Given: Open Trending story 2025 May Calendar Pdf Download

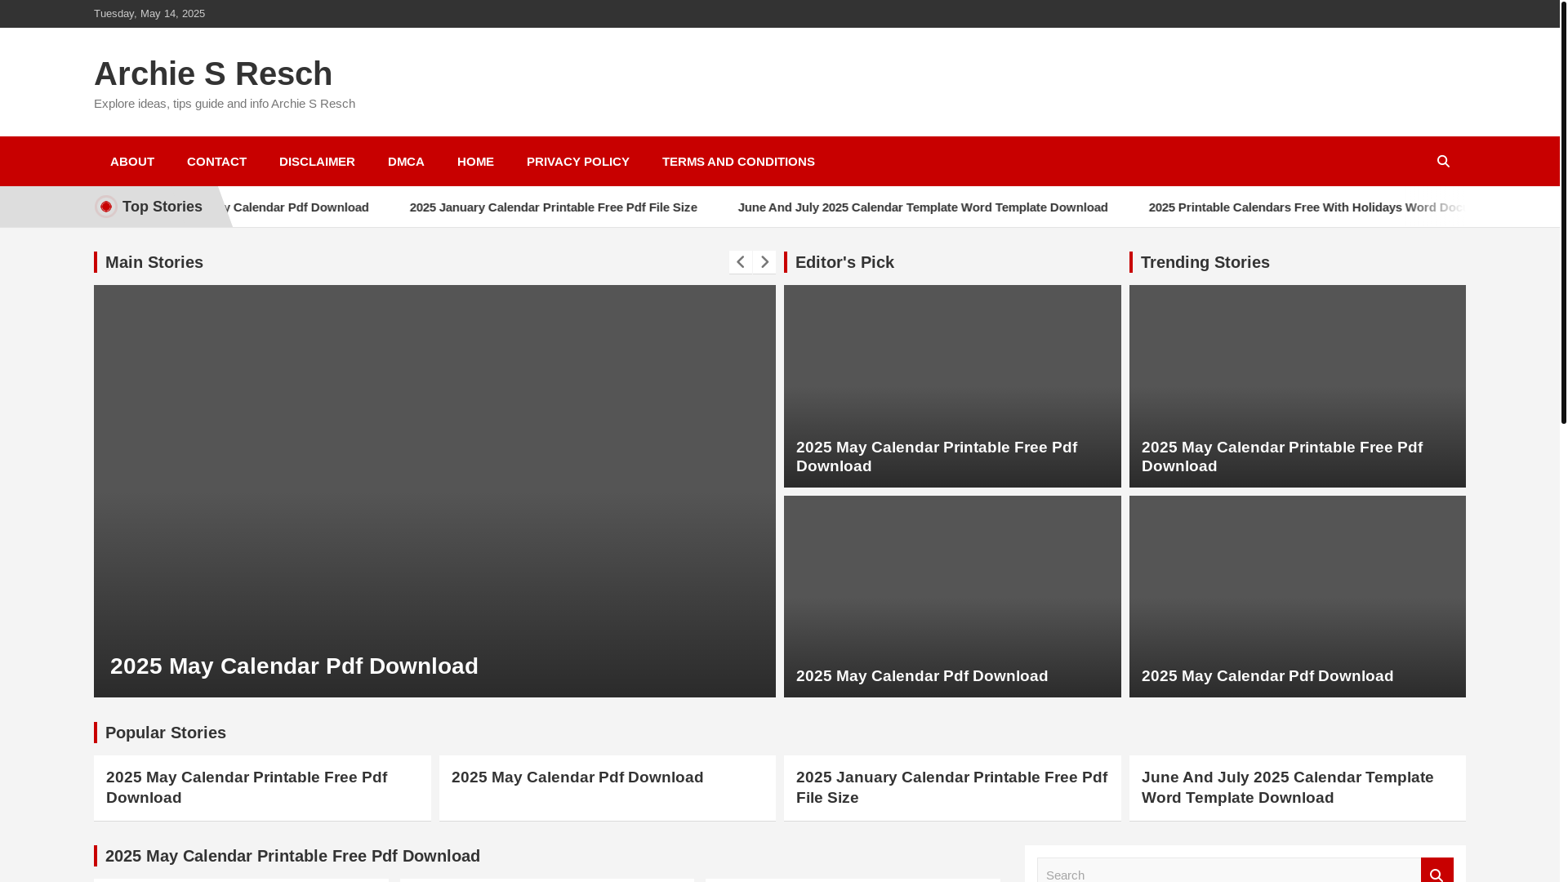Looking at the screenshot, I should 1267,676.
